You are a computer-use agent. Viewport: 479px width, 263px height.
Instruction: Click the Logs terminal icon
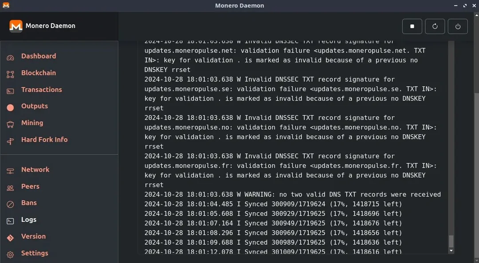click(10, 221)
